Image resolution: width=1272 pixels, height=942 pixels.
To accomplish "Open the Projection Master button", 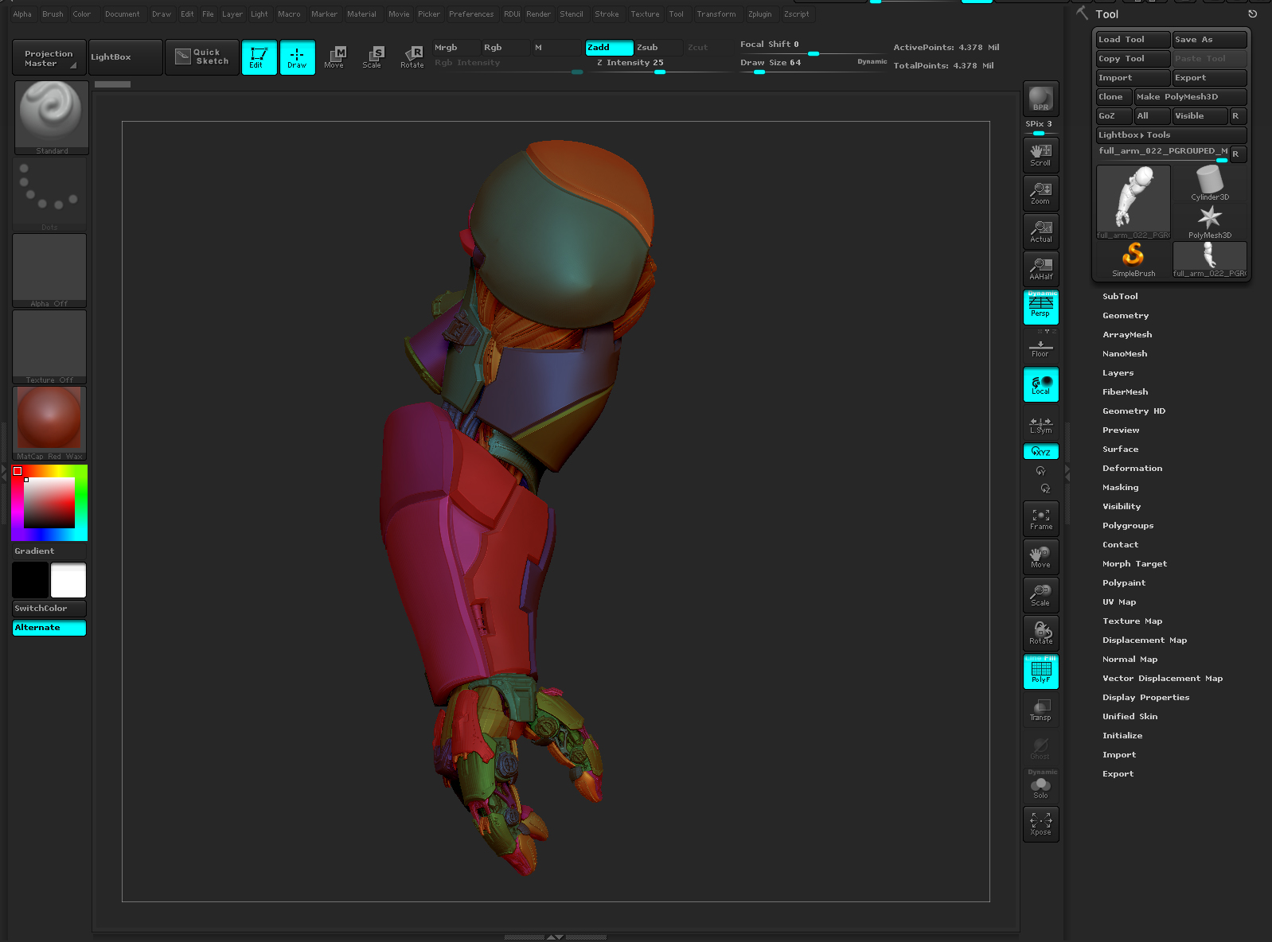I will click(49, 57).
